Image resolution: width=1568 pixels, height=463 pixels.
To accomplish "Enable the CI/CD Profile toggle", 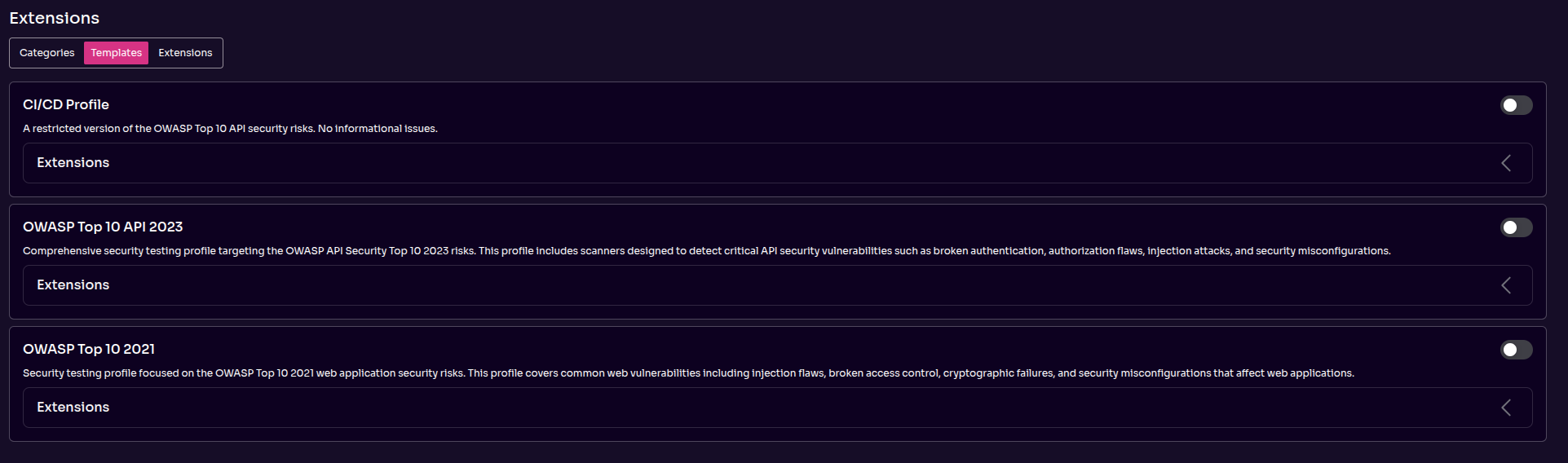I will [x=1516, y=105].
